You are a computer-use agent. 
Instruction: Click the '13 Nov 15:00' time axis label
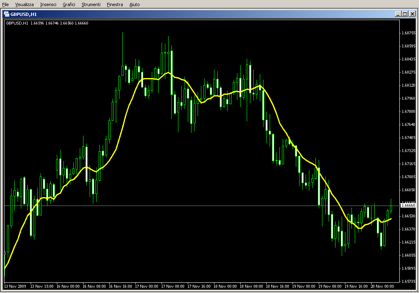point(42,286)
